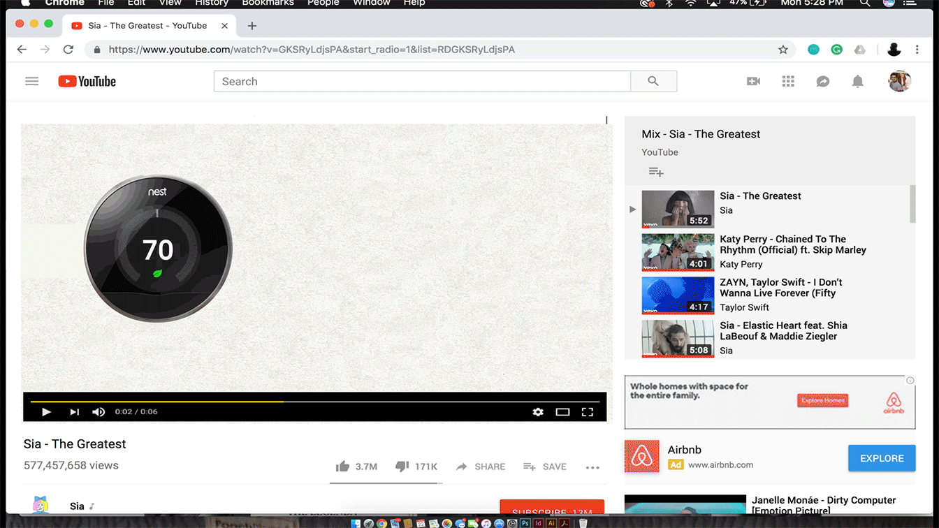Switch to theater mode

point(562,411)
